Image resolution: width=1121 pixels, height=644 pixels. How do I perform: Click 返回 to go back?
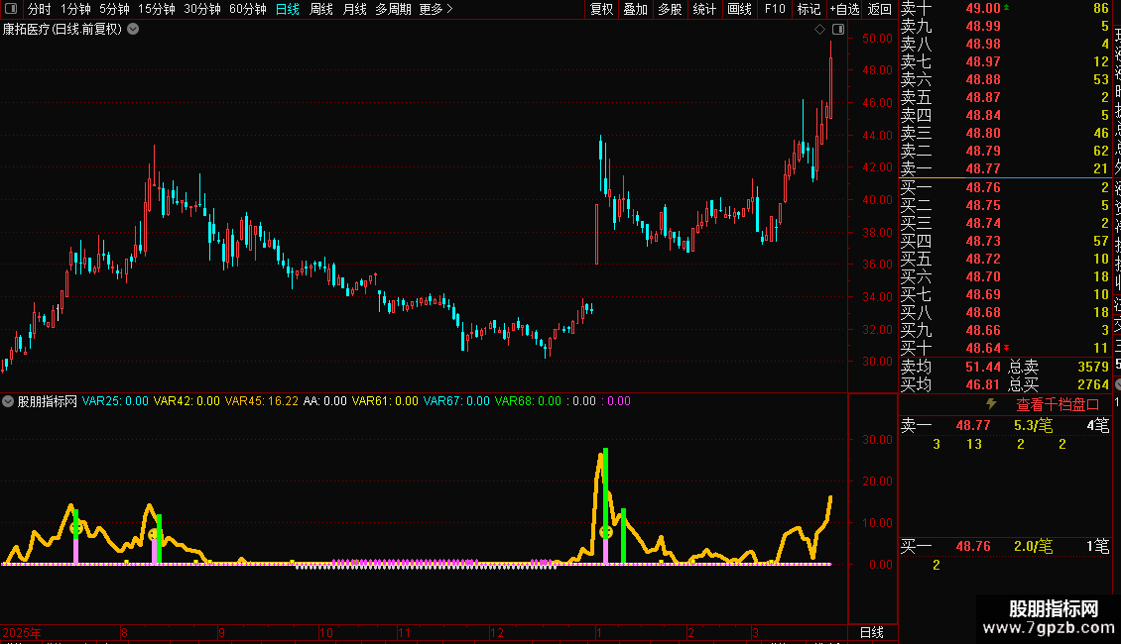coord(879,9)
